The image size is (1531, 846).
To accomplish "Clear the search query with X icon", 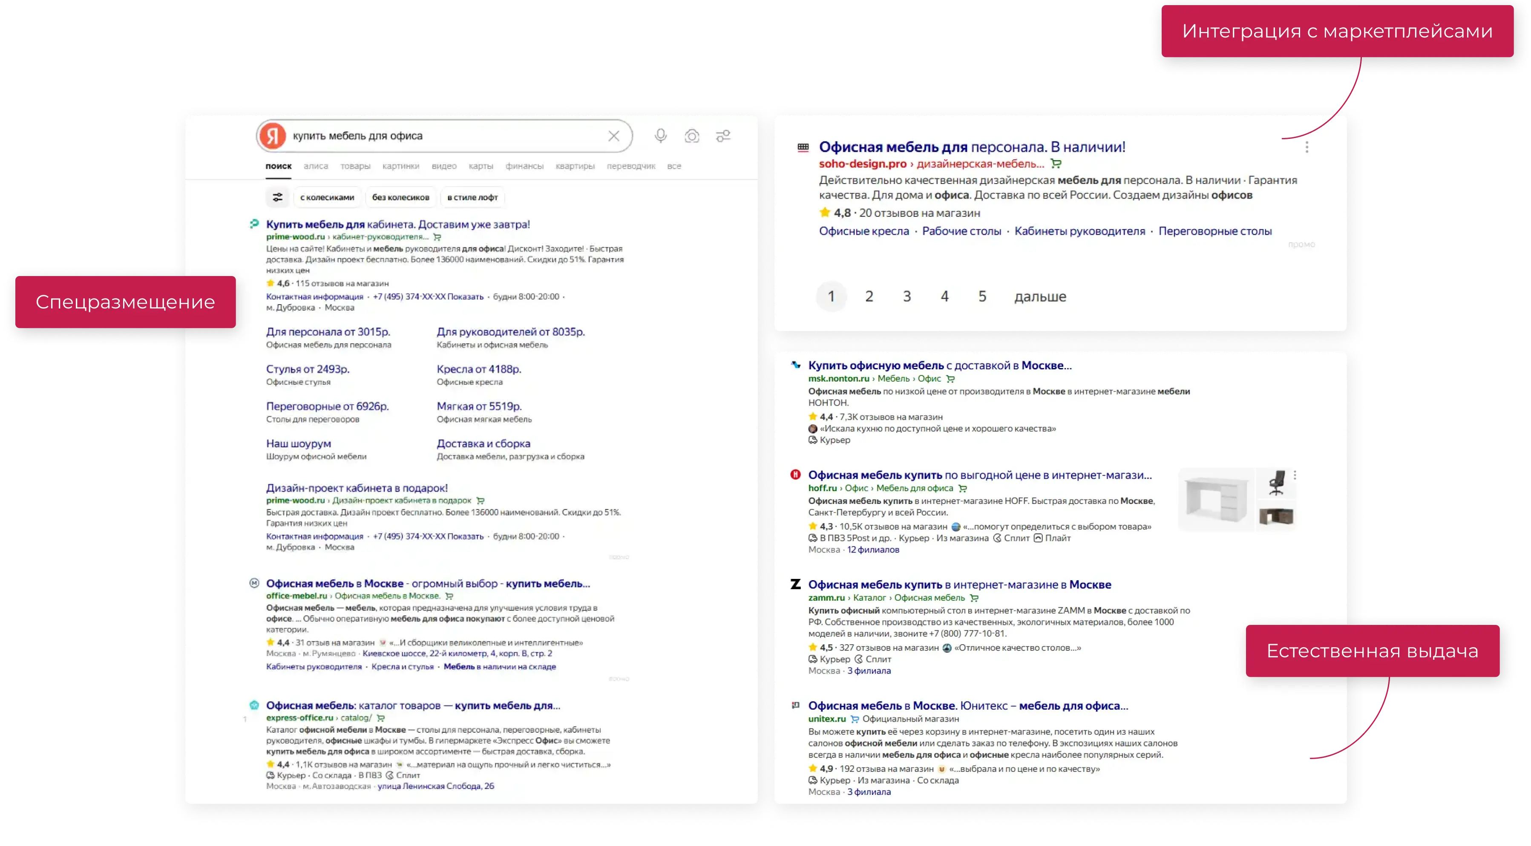I will coord(614,136).
